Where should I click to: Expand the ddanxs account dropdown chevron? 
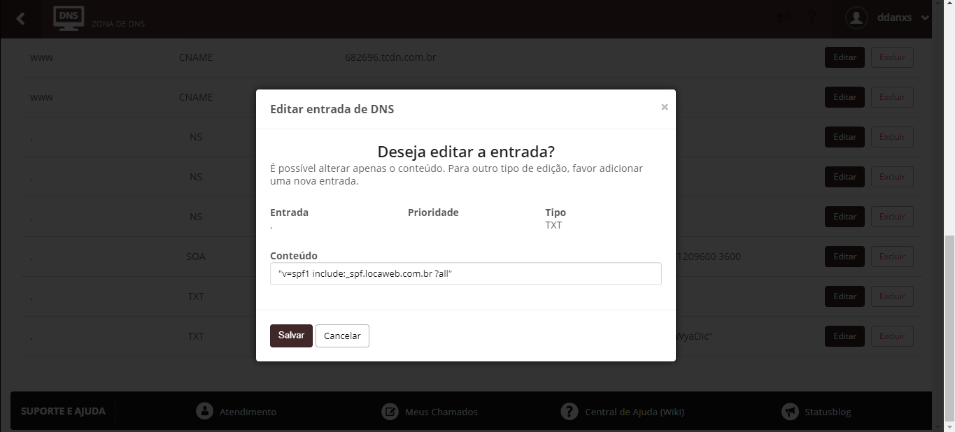[926, 18]
